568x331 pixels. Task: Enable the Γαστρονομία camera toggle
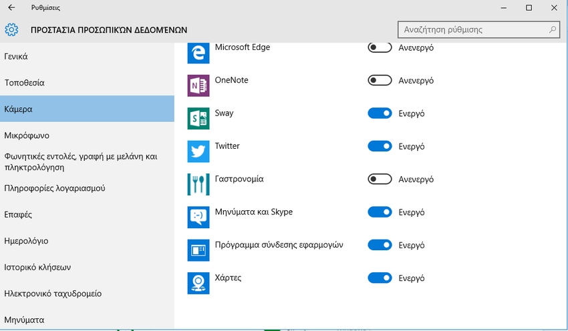pos(380,180)
